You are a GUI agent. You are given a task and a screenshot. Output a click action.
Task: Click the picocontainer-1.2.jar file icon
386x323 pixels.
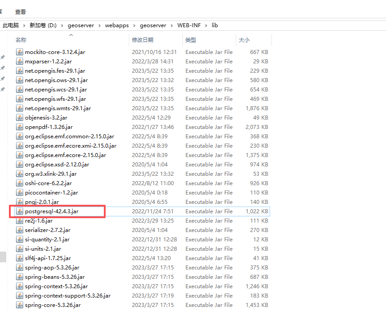coord(20,192)
